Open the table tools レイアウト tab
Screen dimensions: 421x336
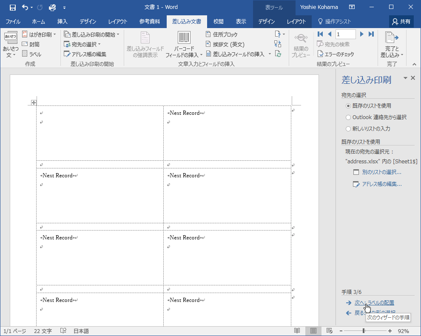pyautogui.click(x=296, y=22)
